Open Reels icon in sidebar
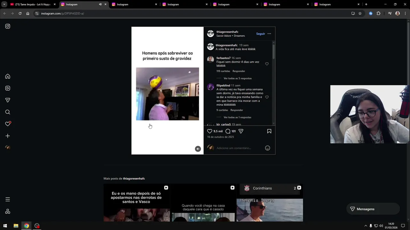 tap(8, 88)
